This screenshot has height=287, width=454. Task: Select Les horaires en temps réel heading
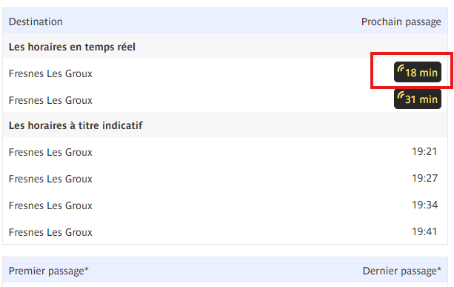[x=72, y=47]
